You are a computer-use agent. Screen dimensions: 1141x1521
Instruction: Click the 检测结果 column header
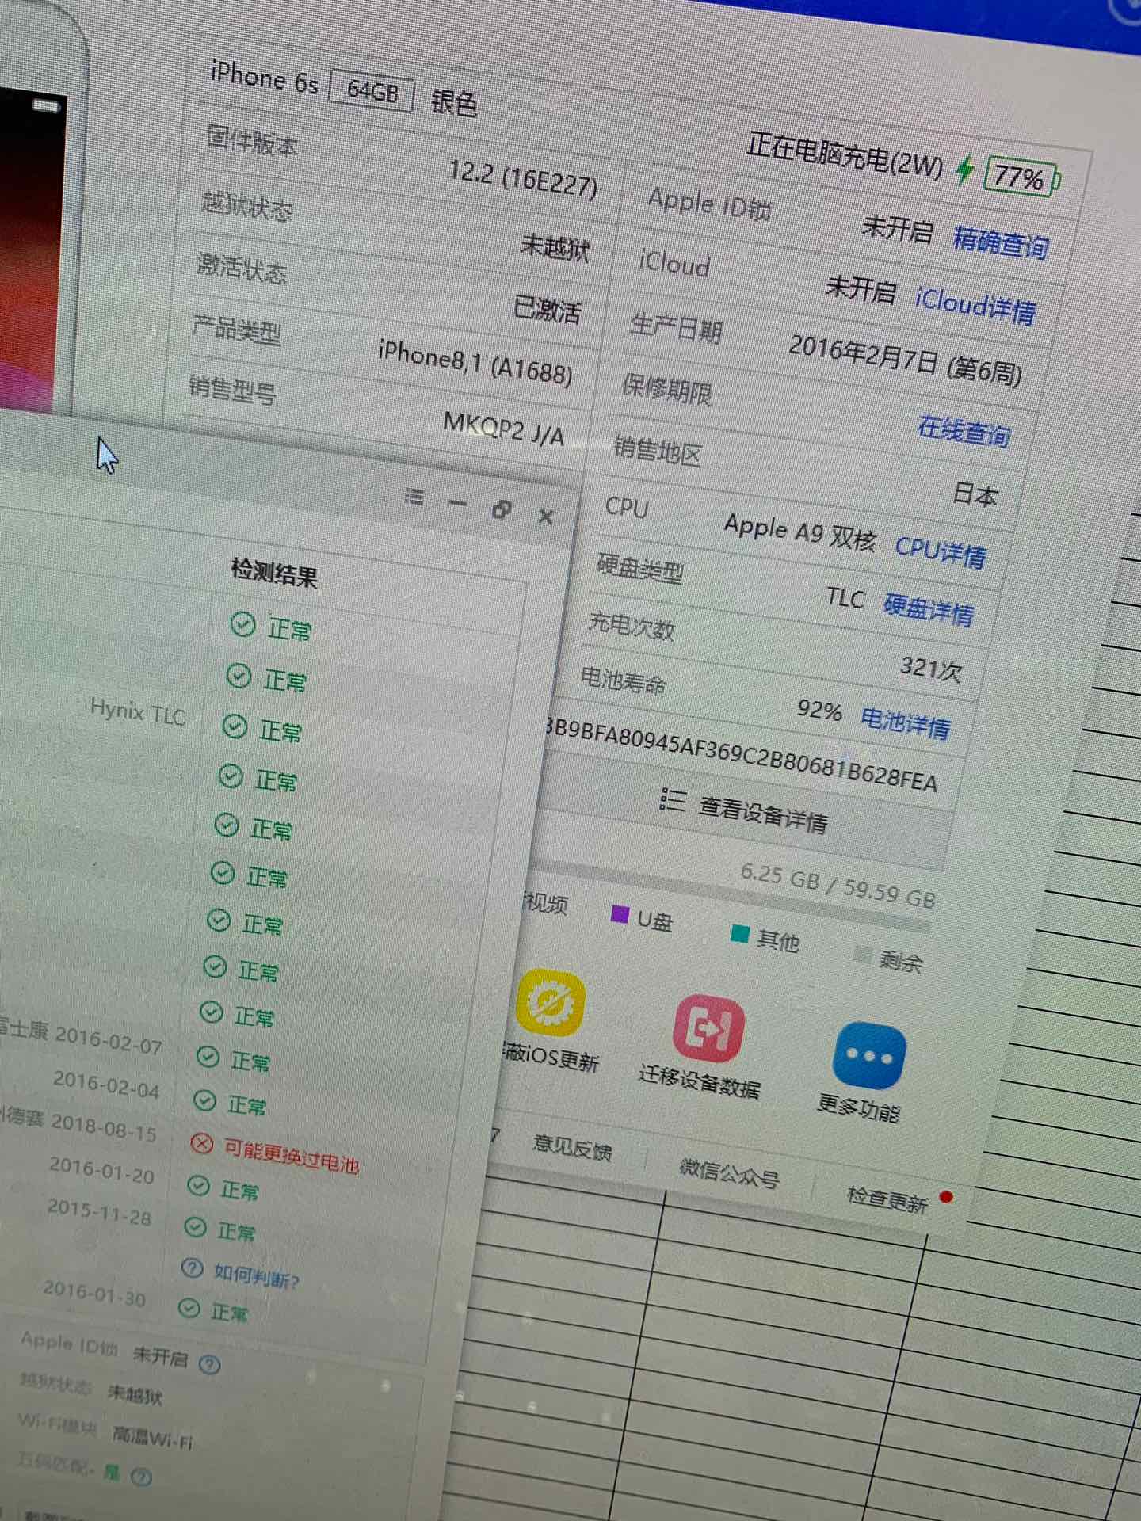274,572
